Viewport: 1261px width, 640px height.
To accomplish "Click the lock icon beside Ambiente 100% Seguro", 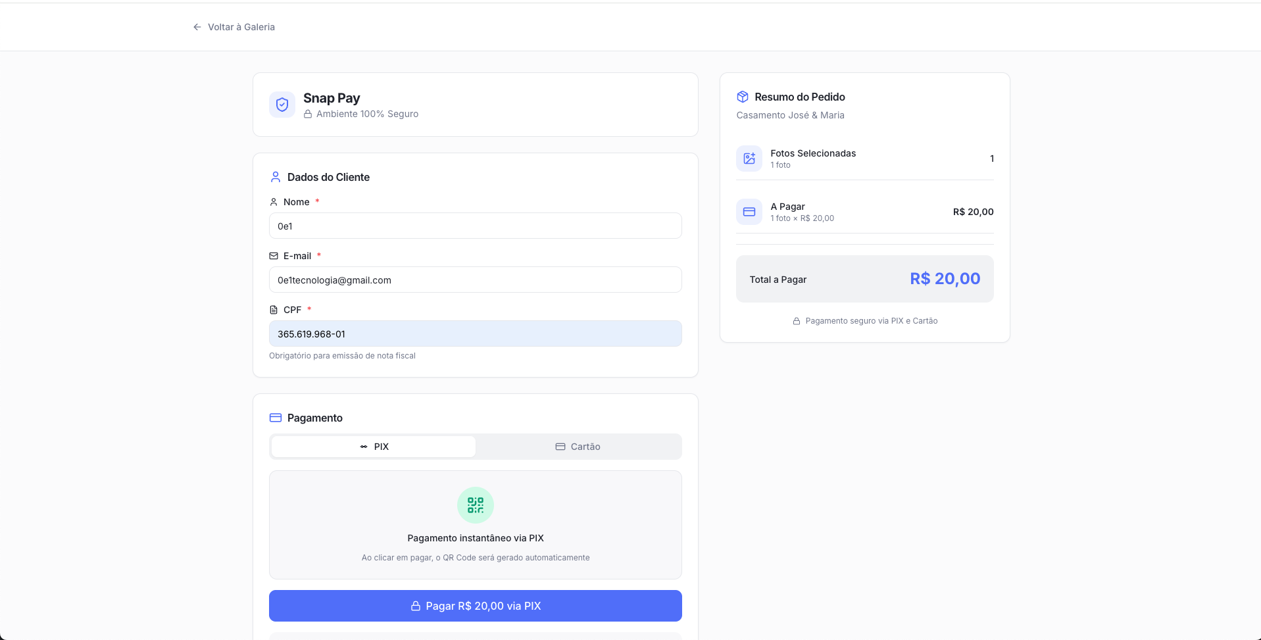I will [x=307, y=114].
